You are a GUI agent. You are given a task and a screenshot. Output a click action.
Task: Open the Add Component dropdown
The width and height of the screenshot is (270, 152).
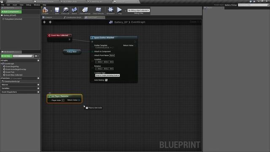click(11, 12)
